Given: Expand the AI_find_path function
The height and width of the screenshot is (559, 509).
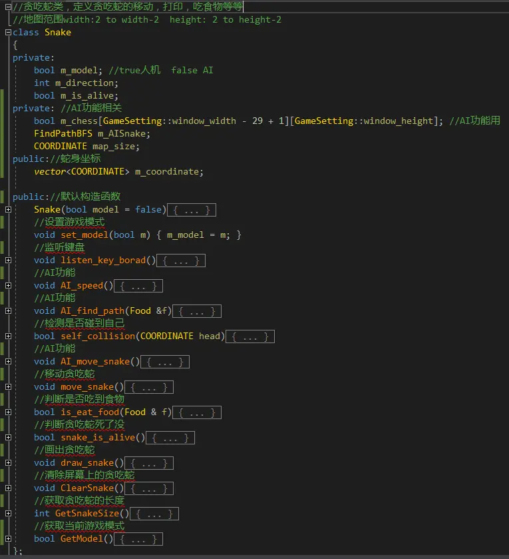Looking at the screenshot, I should 8,311.
